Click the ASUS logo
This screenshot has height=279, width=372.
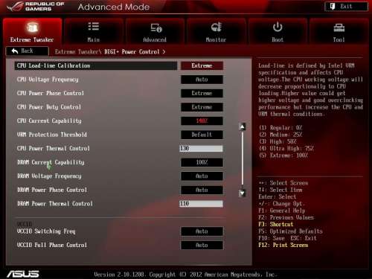[x=23, y=274]
